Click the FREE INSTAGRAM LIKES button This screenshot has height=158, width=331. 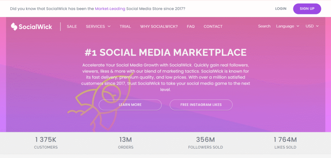pos(201,105)
